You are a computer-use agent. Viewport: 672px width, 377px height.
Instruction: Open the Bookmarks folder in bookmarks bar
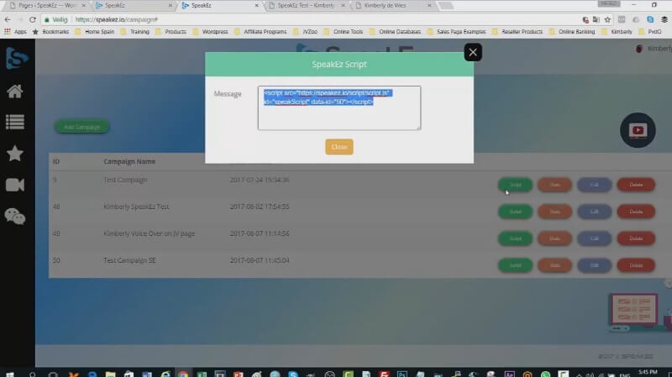pyautogui.click(x=50, y=32)
